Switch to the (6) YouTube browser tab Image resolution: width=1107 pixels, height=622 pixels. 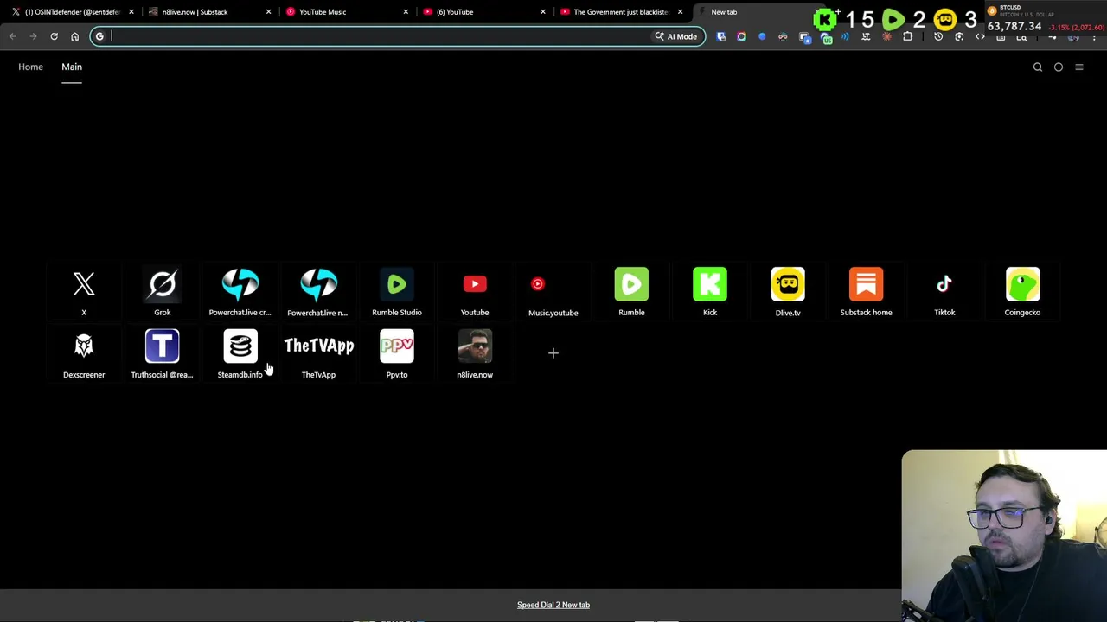pos(483,11)
